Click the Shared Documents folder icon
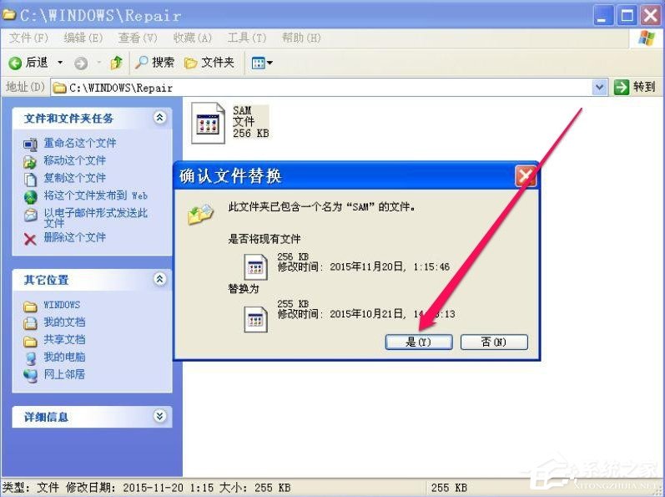 coord(30,342)
